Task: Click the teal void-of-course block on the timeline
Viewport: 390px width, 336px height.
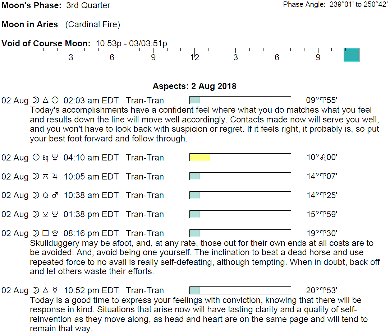Action: (351, 55)
